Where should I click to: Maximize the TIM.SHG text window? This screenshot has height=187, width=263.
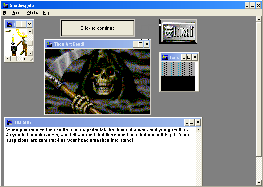pos(192,122)
